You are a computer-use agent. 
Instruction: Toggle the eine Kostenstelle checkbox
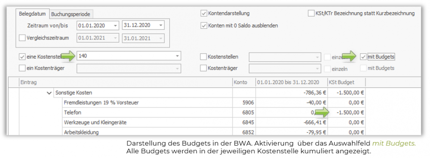click(x=22, y=57)
